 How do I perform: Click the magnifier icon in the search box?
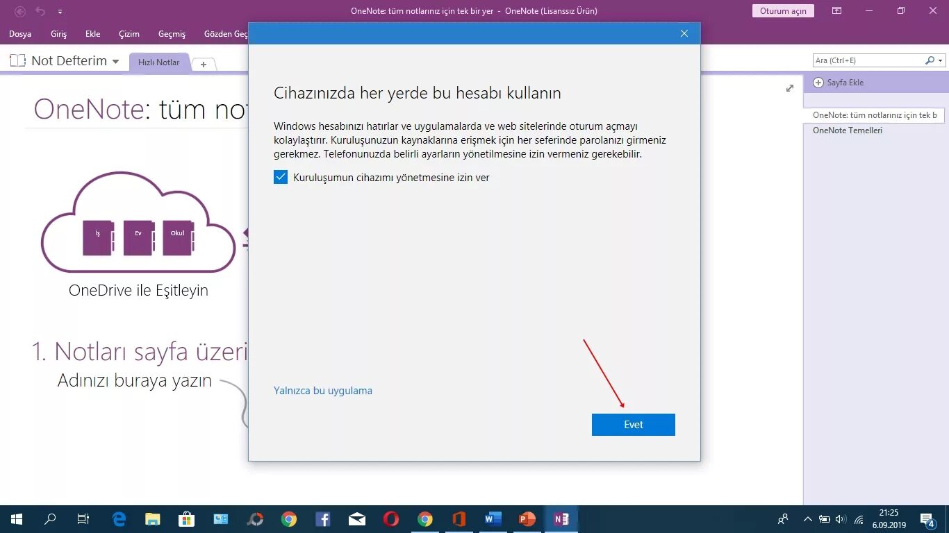pyautogui.click(x=930, y=60)
